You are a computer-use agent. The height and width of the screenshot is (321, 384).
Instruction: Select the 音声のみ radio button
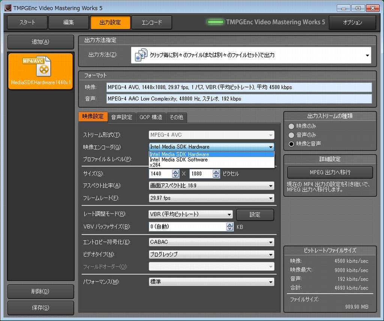pos(291,135)
